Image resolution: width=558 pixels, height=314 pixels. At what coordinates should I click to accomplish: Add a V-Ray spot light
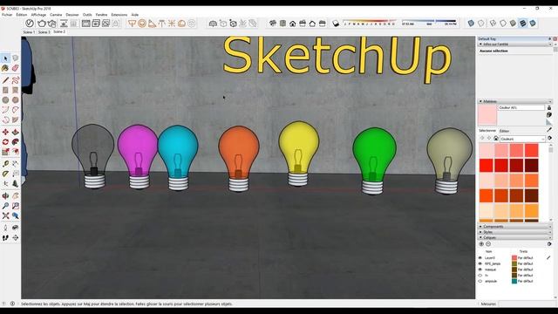click(152, 24)
